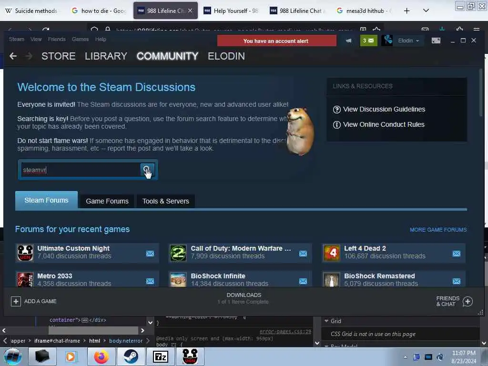Click MORE GAME FORUMS link
488x366 pixels.
438,230
